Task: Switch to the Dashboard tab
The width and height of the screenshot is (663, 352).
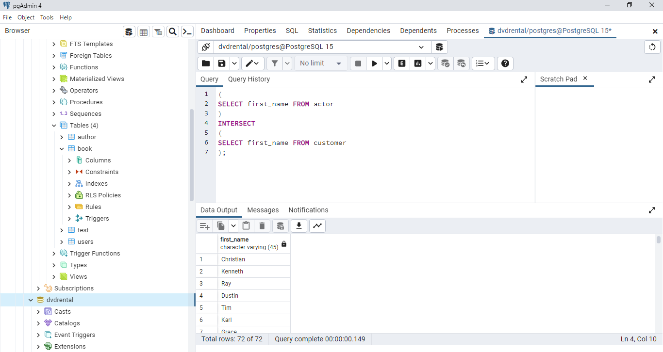Action: [x=217, y=31]
